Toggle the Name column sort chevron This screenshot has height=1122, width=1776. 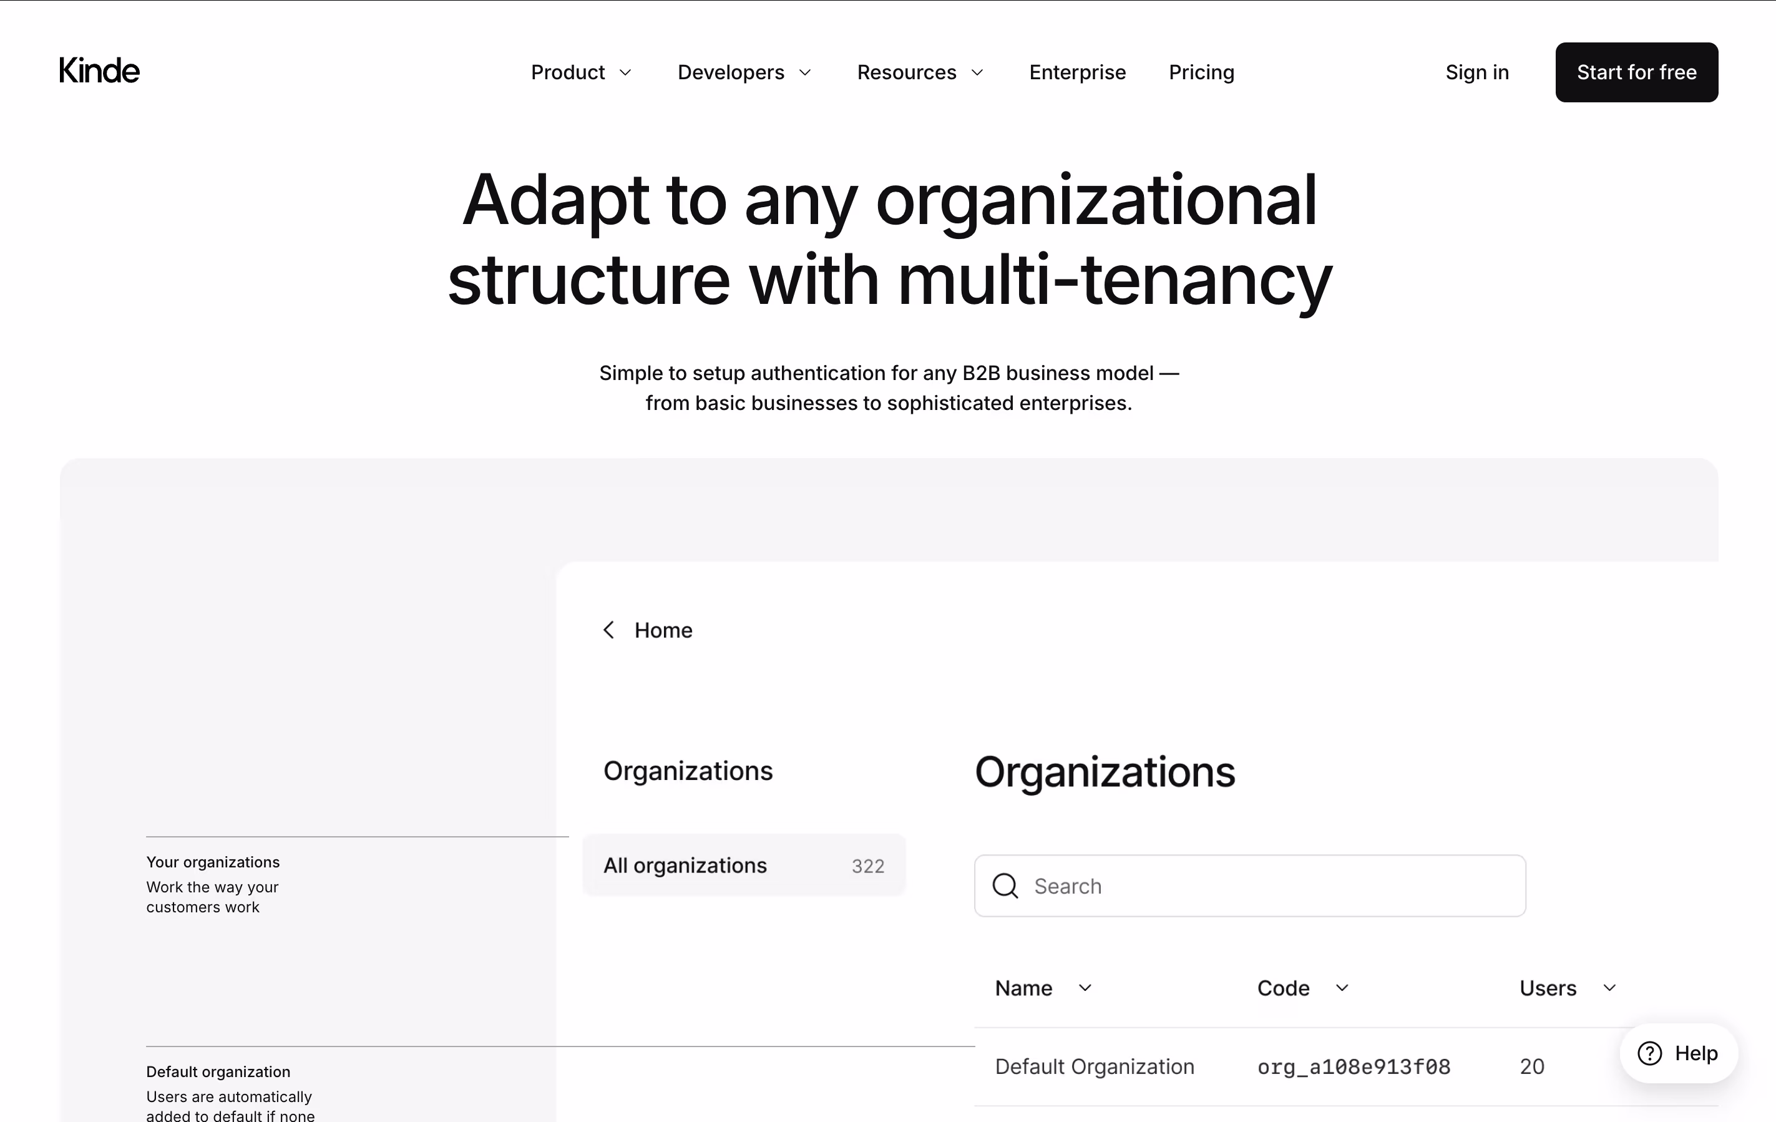pyautogui.click(x=1084, y=988)
